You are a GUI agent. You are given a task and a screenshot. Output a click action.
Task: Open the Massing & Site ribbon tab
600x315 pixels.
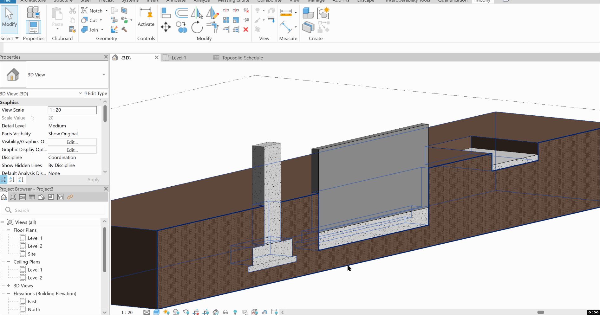tap(234, 1)
